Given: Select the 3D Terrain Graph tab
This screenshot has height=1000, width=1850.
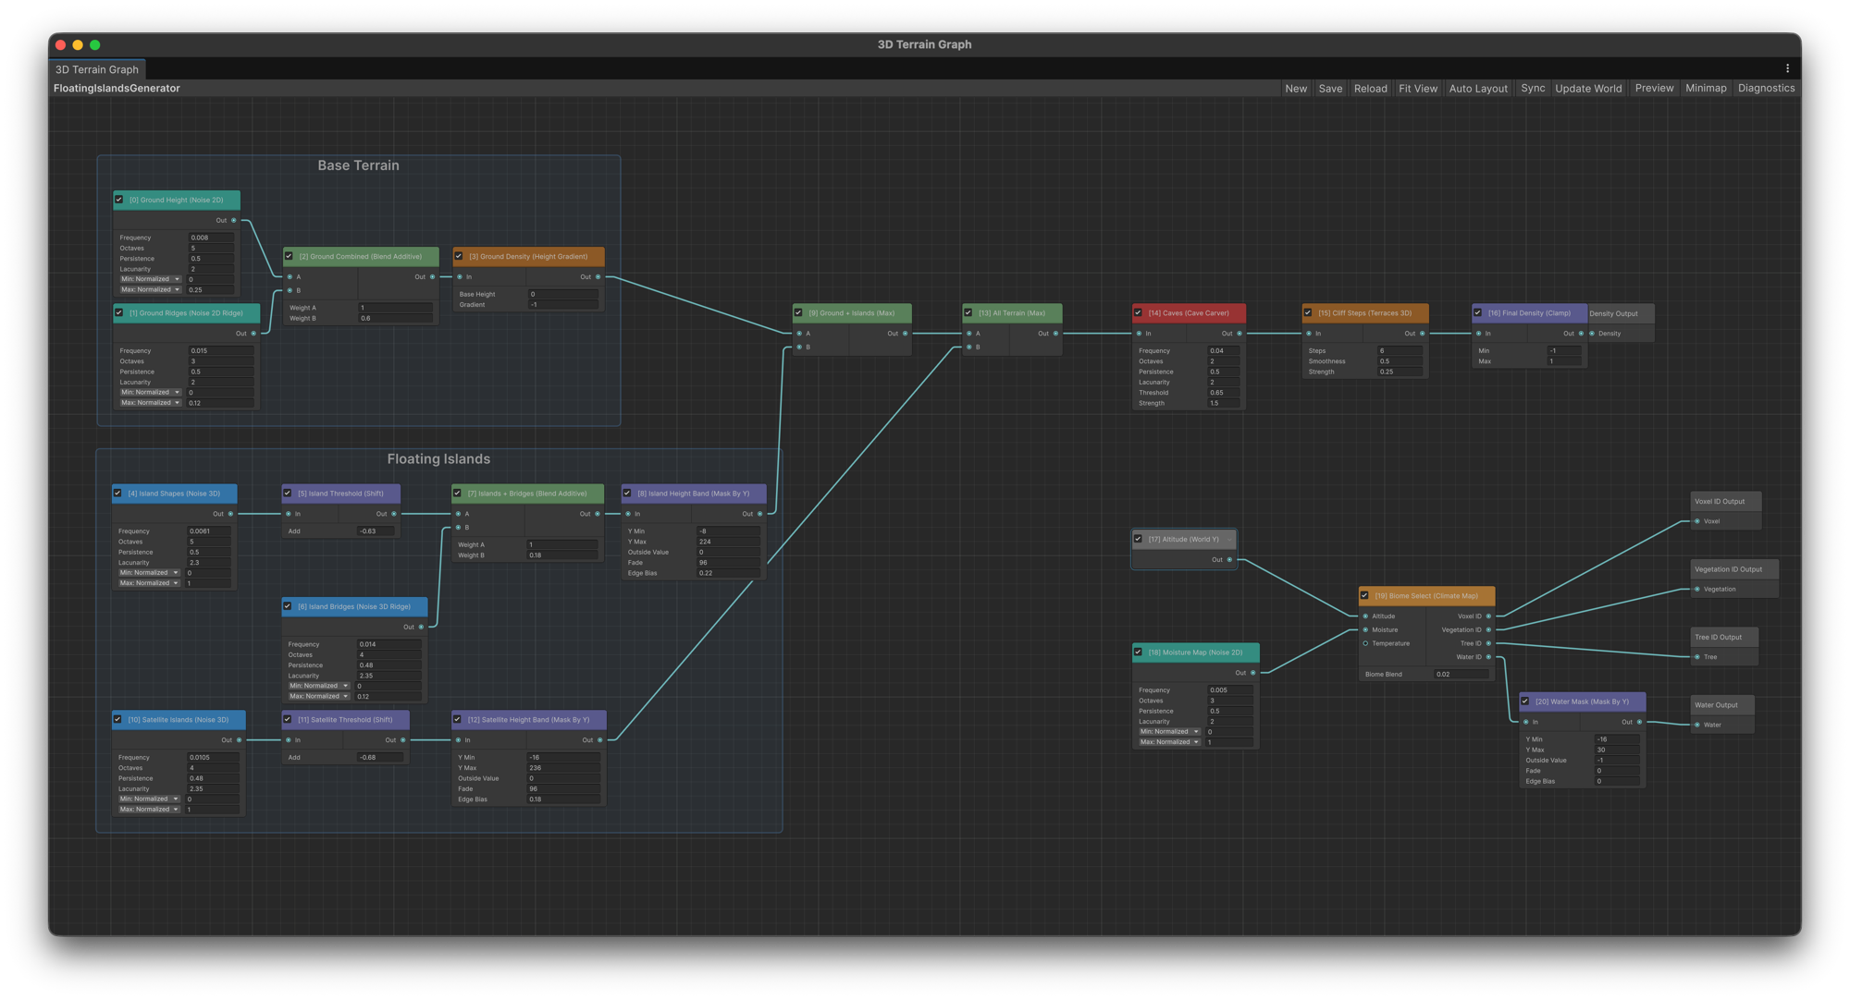Looking at the screenshot, I should pos(97,69).
